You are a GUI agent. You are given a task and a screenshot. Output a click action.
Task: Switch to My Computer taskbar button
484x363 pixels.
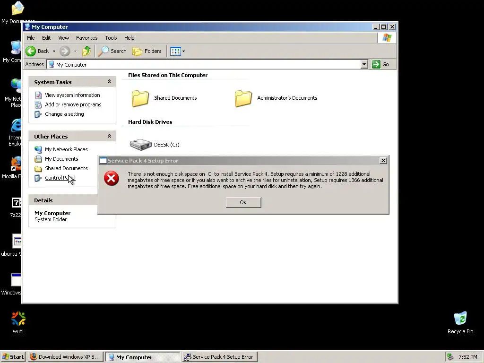click(x=143, y=357)
